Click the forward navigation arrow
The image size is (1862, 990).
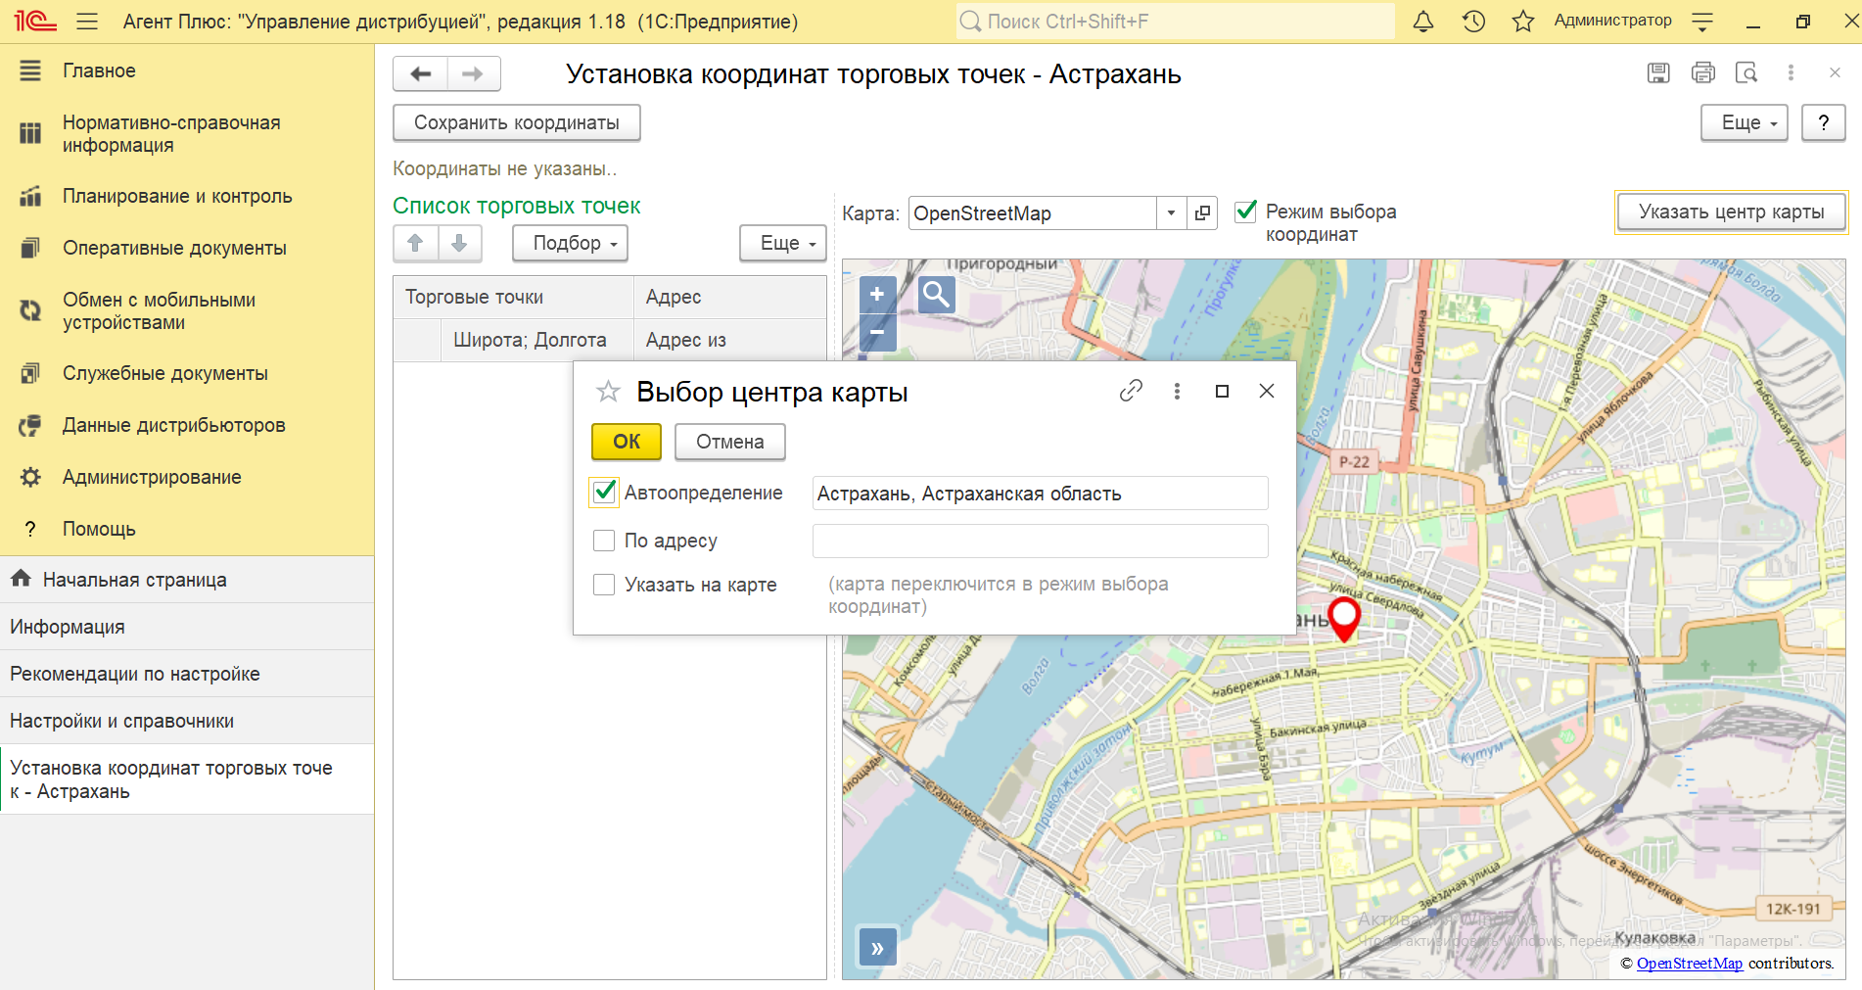(x=473, y=73)
